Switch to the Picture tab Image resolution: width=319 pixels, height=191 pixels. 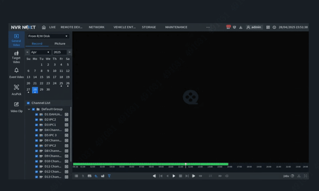click(x=60, y=43)
